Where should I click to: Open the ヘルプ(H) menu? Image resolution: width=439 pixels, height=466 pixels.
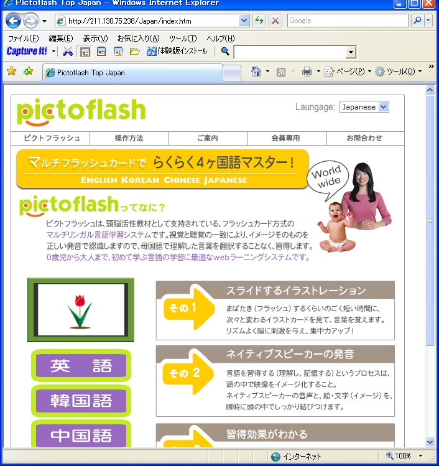[x=221, y=39]
